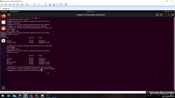Screen dimensions: 175x98
Task: Open the VM menu
Action: (14, 5)
